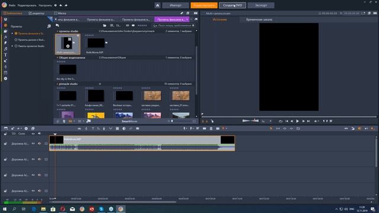Close the active purple Проекты фильмов tab
The image size is (379, 213).
coord(187,20)
